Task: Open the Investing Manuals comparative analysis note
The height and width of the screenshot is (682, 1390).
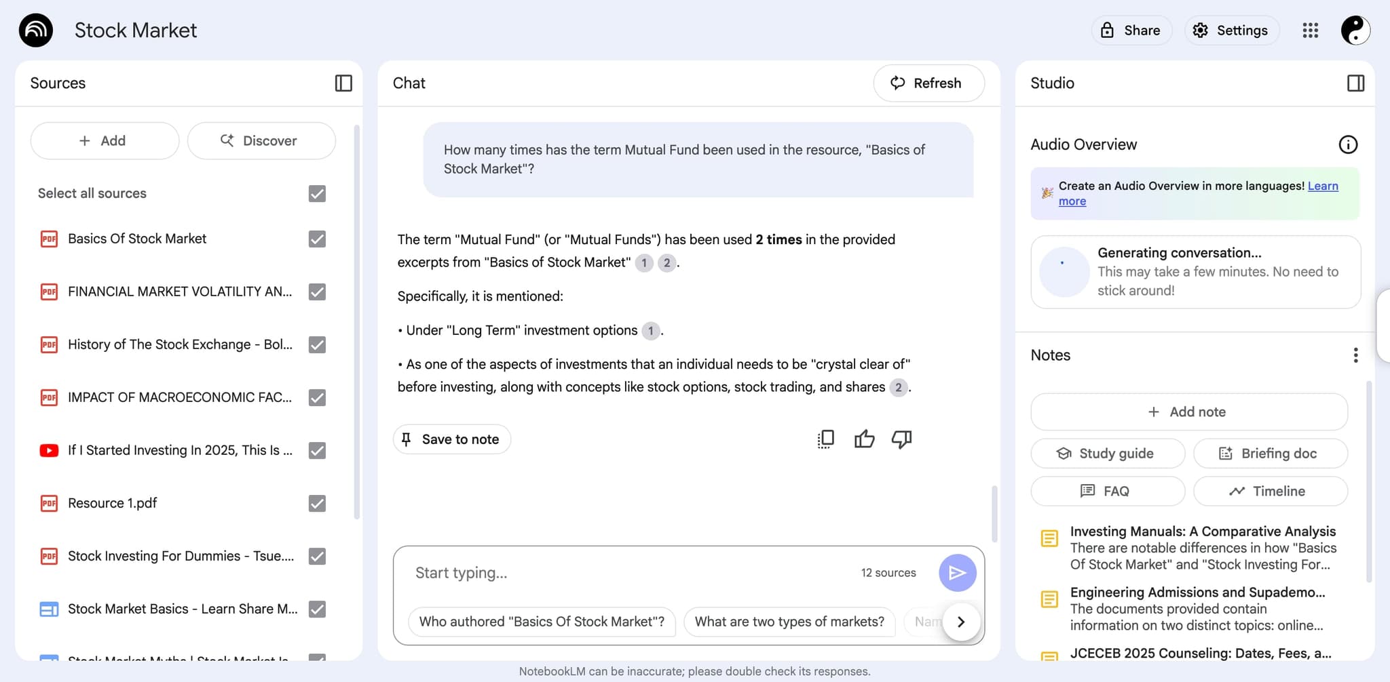Action: point(1201,548)
